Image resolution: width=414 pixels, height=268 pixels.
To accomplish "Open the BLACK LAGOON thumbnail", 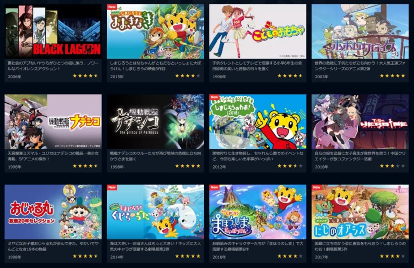I will pyautogui.click(x=53, y=31).
